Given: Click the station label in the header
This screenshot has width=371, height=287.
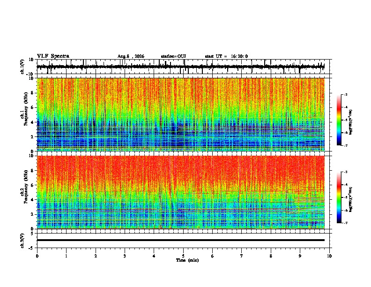Looking at the screenshot, I should coord(173,56).
